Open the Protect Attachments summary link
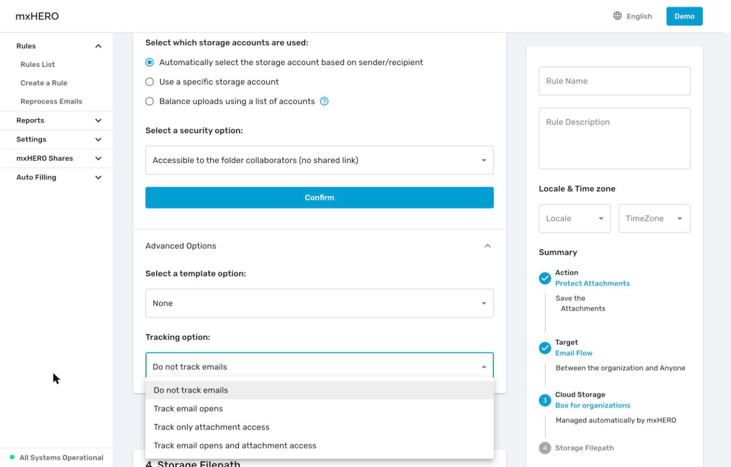 592,284
